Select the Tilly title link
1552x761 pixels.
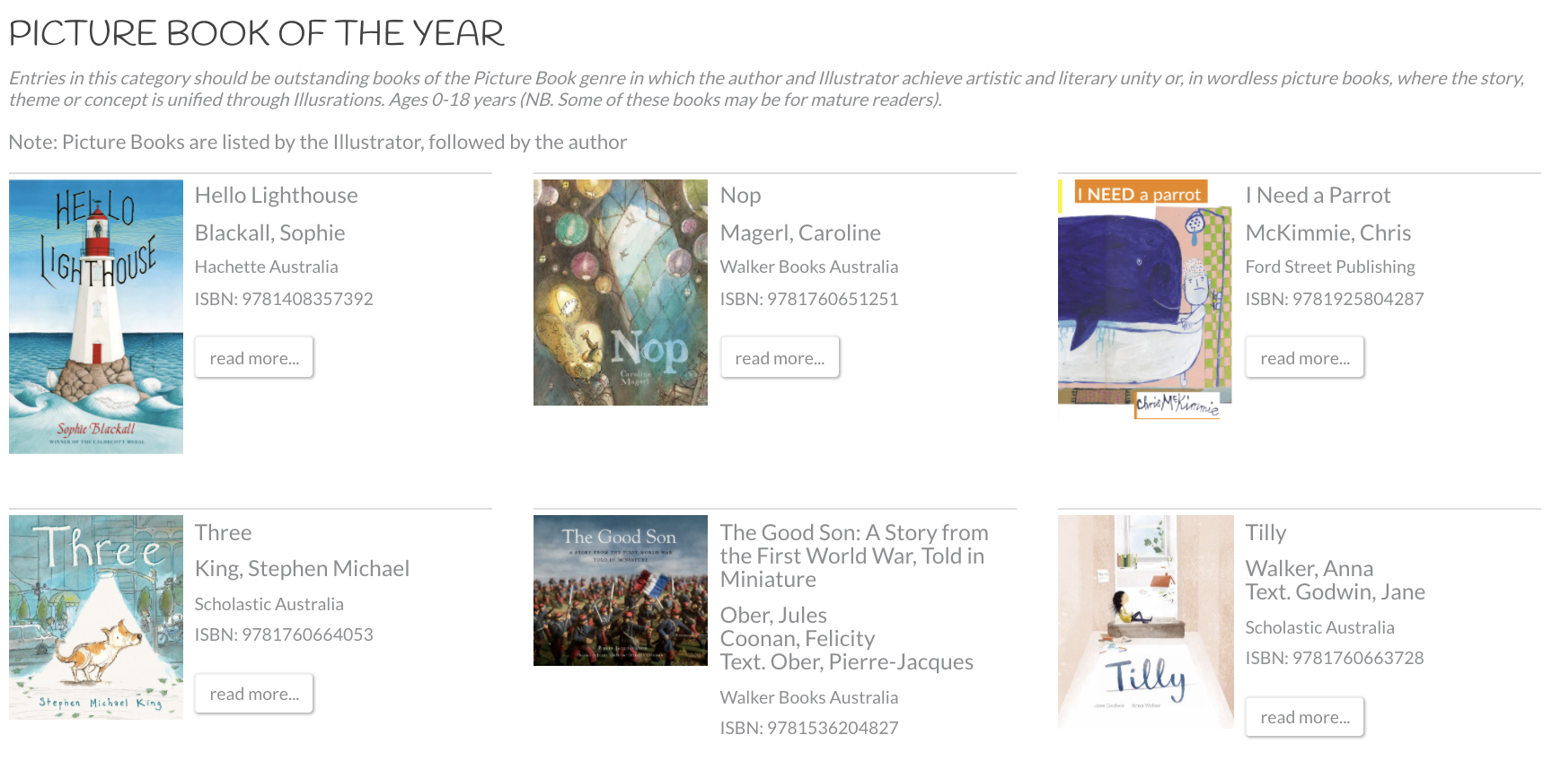coord(1265,533)
